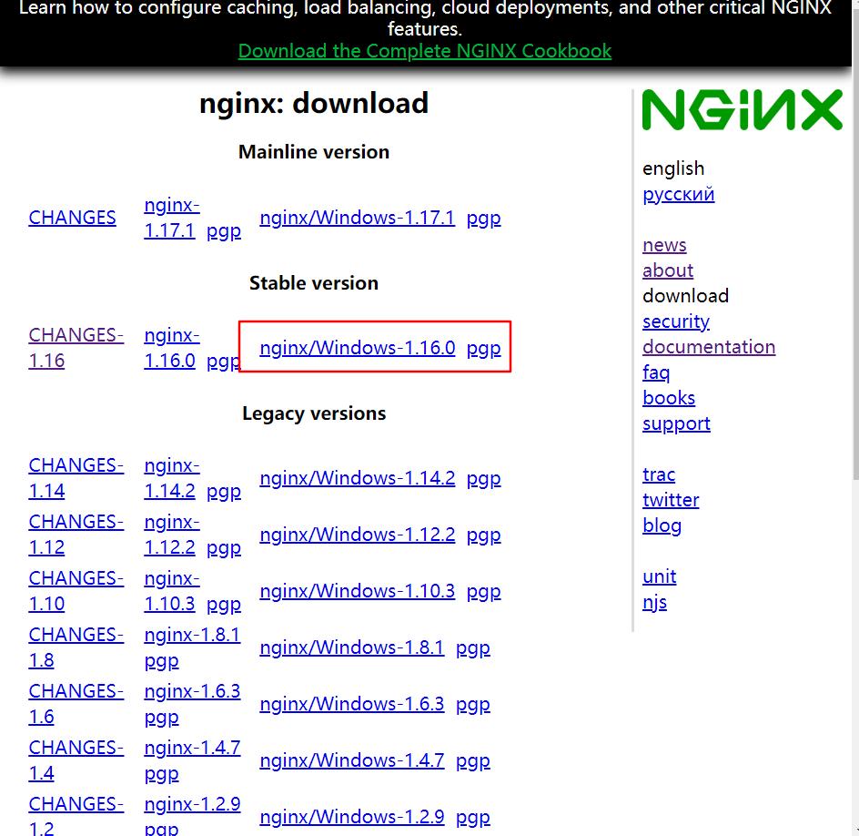Download nginx-1.16.0 source link

pos(171,348)
